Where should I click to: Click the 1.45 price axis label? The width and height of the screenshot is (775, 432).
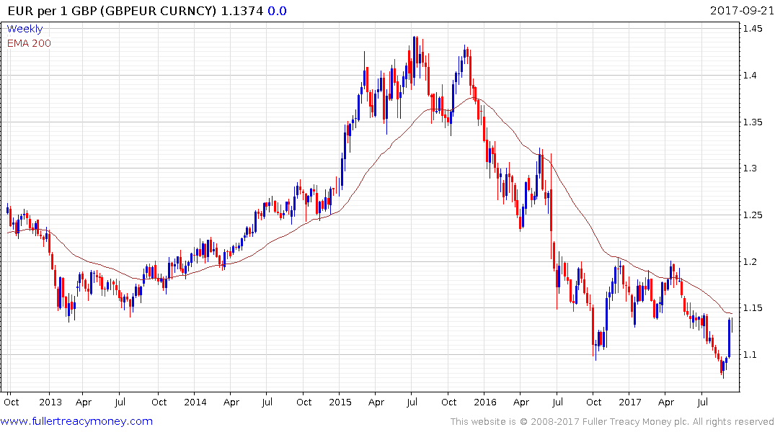752,29
